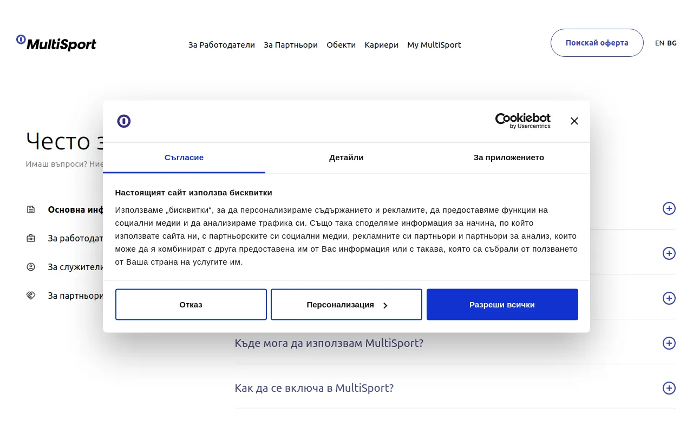Click the handshake icon beside За партньори
The image size is (693, 433).
point(31,296)
